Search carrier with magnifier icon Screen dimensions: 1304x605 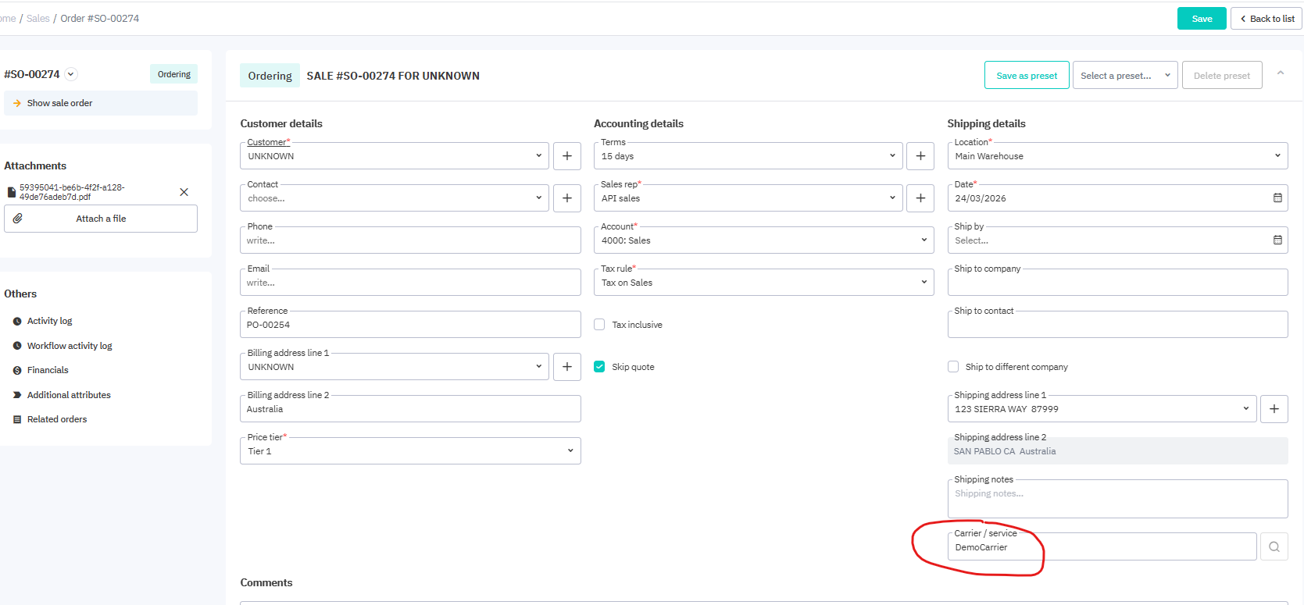point(1274,547)
